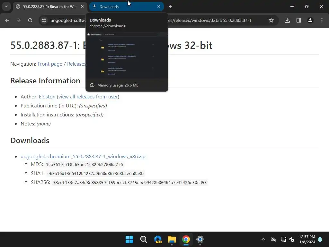Minimize the Chrome window
Screen dimensions: 329x247
(x=292, y=6)
